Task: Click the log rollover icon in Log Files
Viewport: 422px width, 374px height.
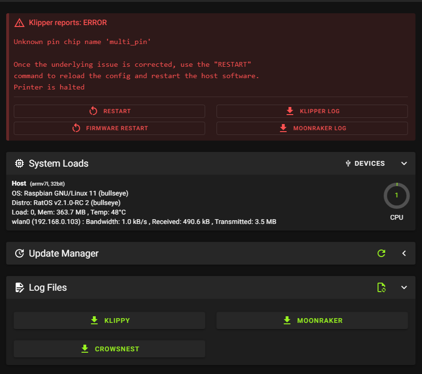Action: [x=381, y=287]
